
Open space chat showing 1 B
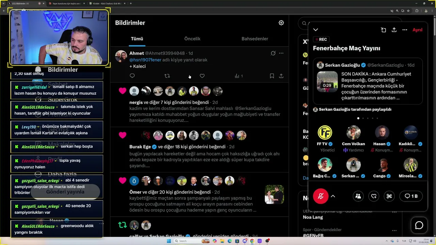[x=411, y=196]
